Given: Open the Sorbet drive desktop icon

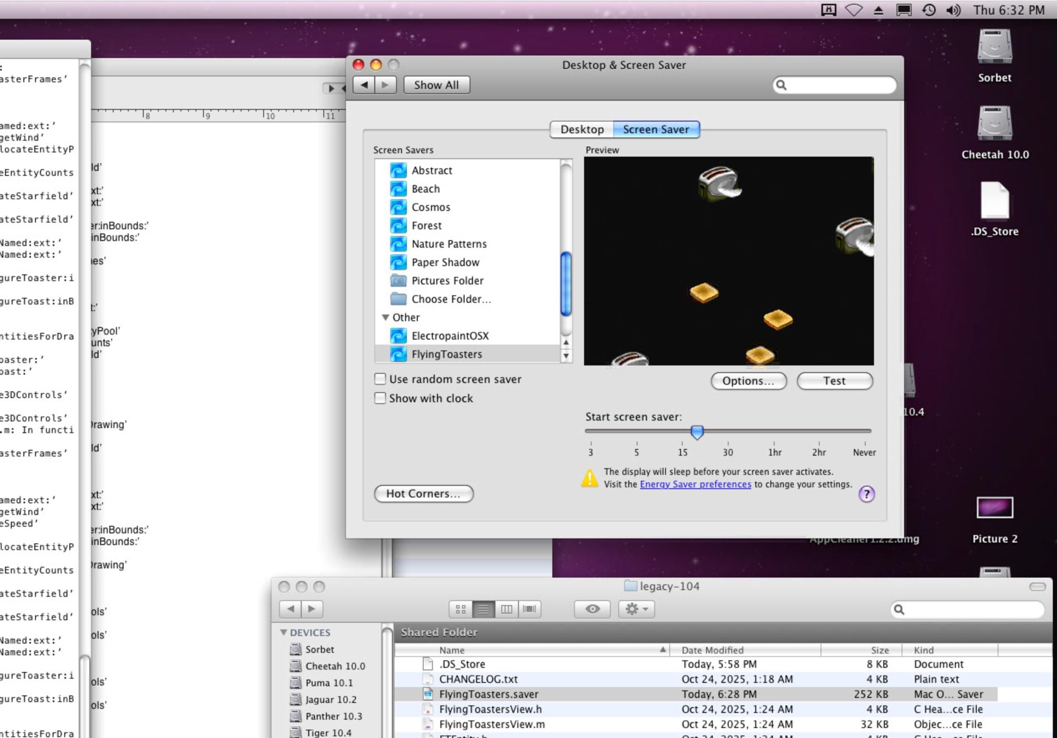Looking at the screenshot, I should [x=994, y=47].
